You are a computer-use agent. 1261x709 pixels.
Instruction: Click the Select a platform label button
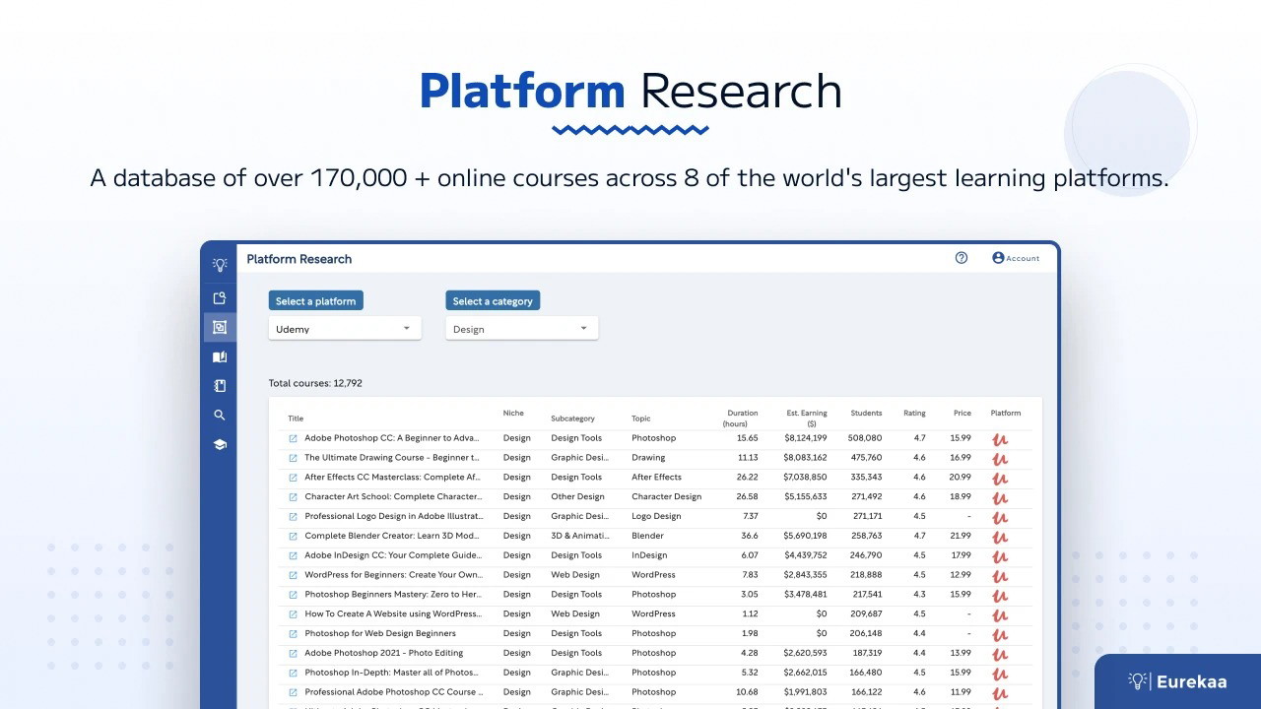315,301
